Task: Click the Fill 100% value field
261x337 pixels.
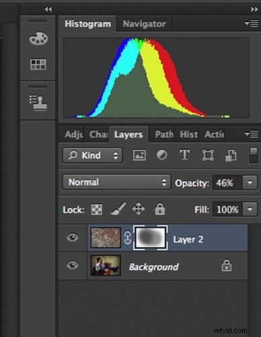Action: [x=227, y=210]
